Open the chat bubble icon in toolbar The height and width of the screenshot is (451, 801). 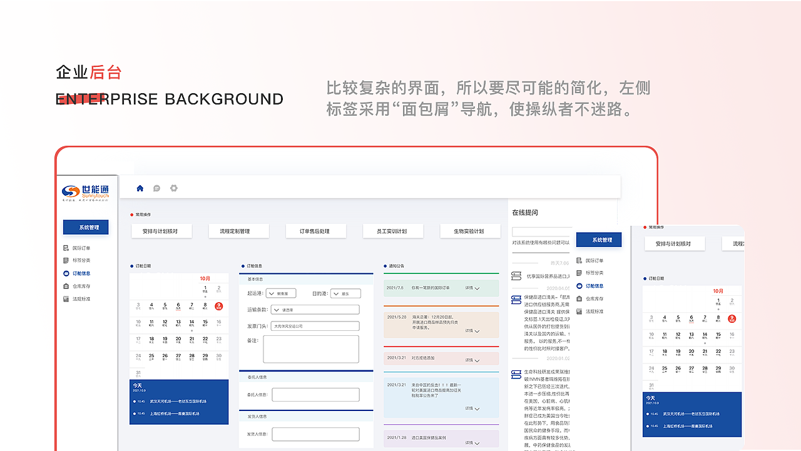157,188
